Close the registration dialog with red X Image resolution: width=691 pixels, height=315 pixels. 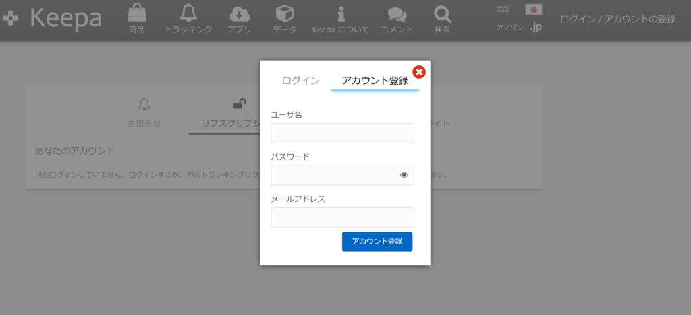(x=419, y=72)
